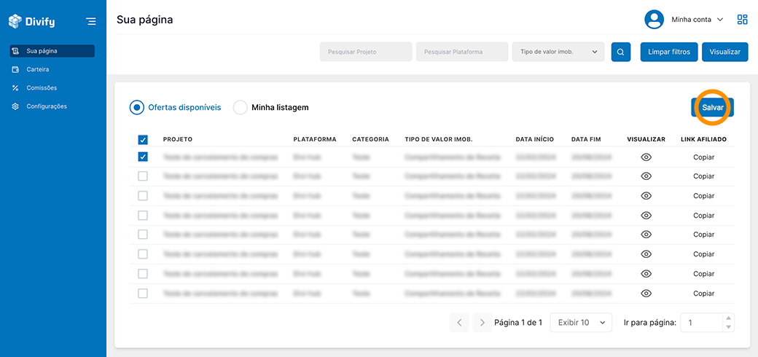Open the Tipo de valor imob. dropdown
The height and width of the screenshot is (357, 758).
[x=558, y=52]
